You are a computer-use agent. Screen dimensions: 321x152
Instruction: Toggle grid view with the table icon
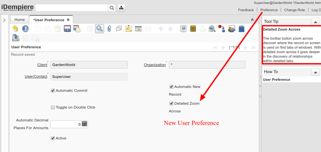[x=138, y=29]
